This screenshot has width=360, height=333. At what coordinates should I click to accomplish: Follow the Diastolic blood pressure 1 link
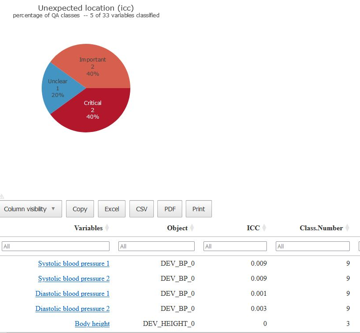coord(72,294)
